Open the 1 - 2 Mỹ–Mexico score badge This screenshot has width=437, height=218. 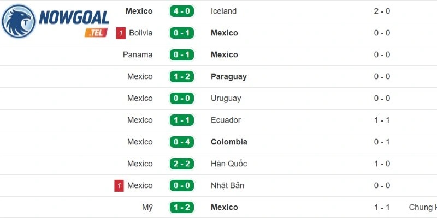[182, 208]
